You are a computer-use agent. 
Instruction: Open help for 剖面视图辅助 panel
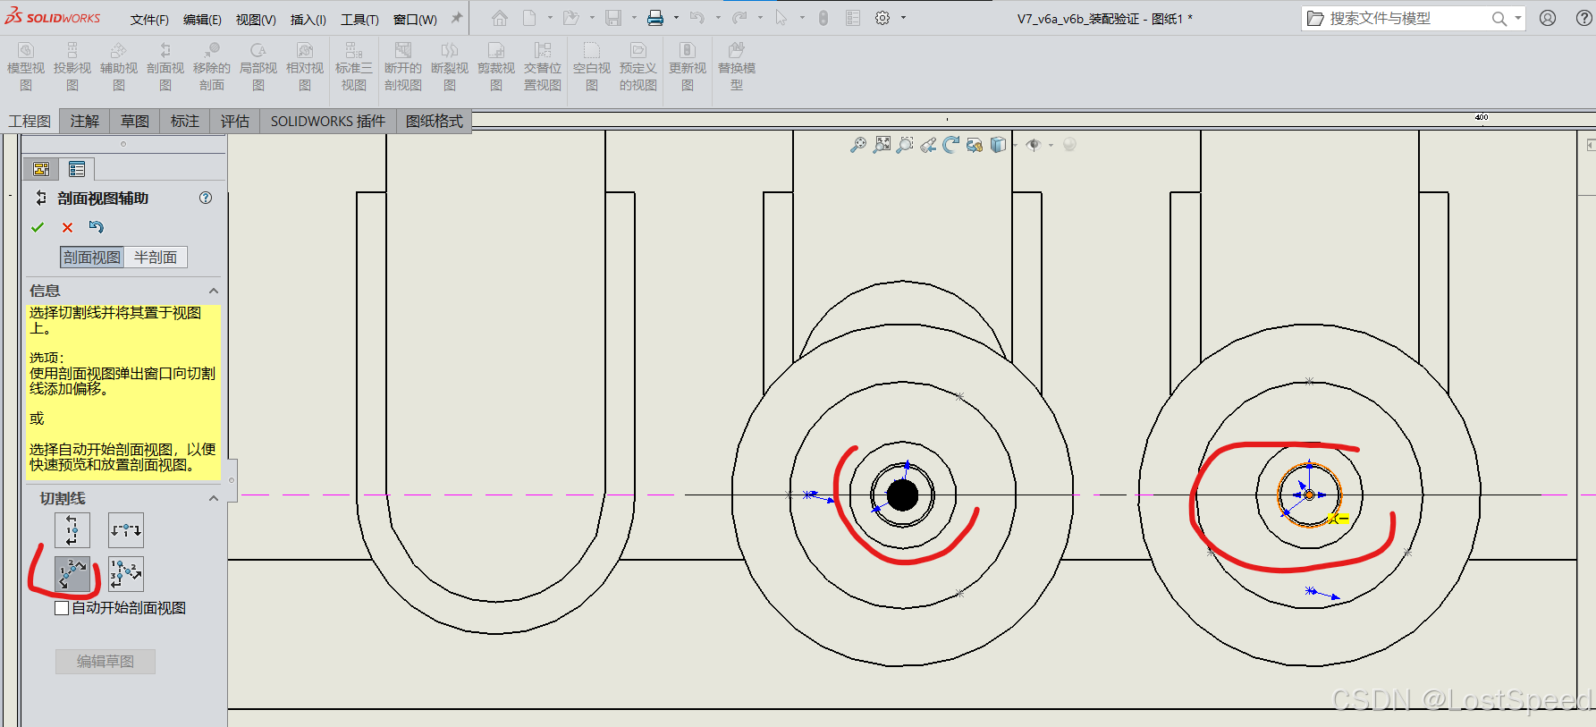tap(206, 198)
